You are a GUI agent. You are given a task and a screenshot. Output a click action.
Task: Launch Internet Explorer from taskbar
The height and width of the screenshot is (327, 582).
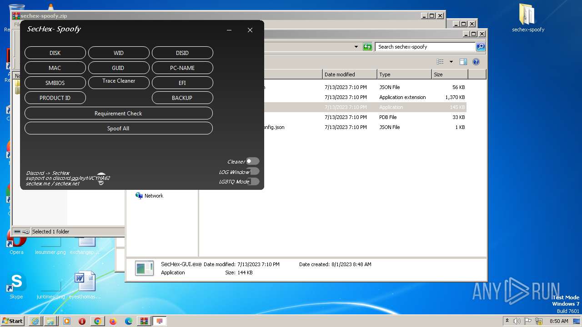pyautogui.click(x=35, y=321)
